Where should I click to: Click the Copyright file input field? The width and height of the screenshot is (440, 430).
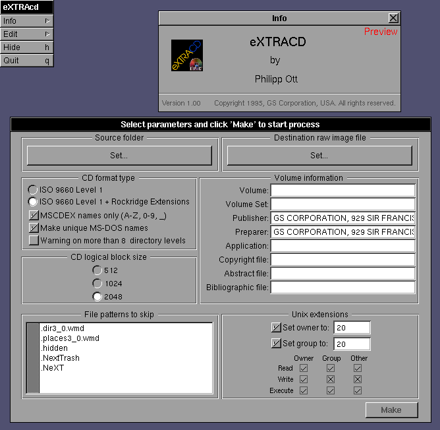343,259
